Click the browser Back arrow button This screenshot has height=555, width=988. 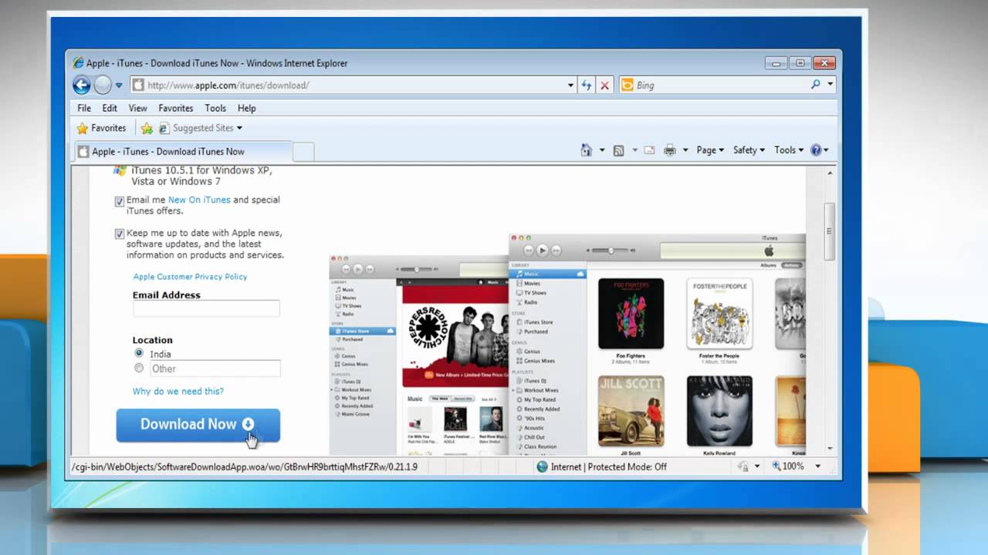coord(82,85)
